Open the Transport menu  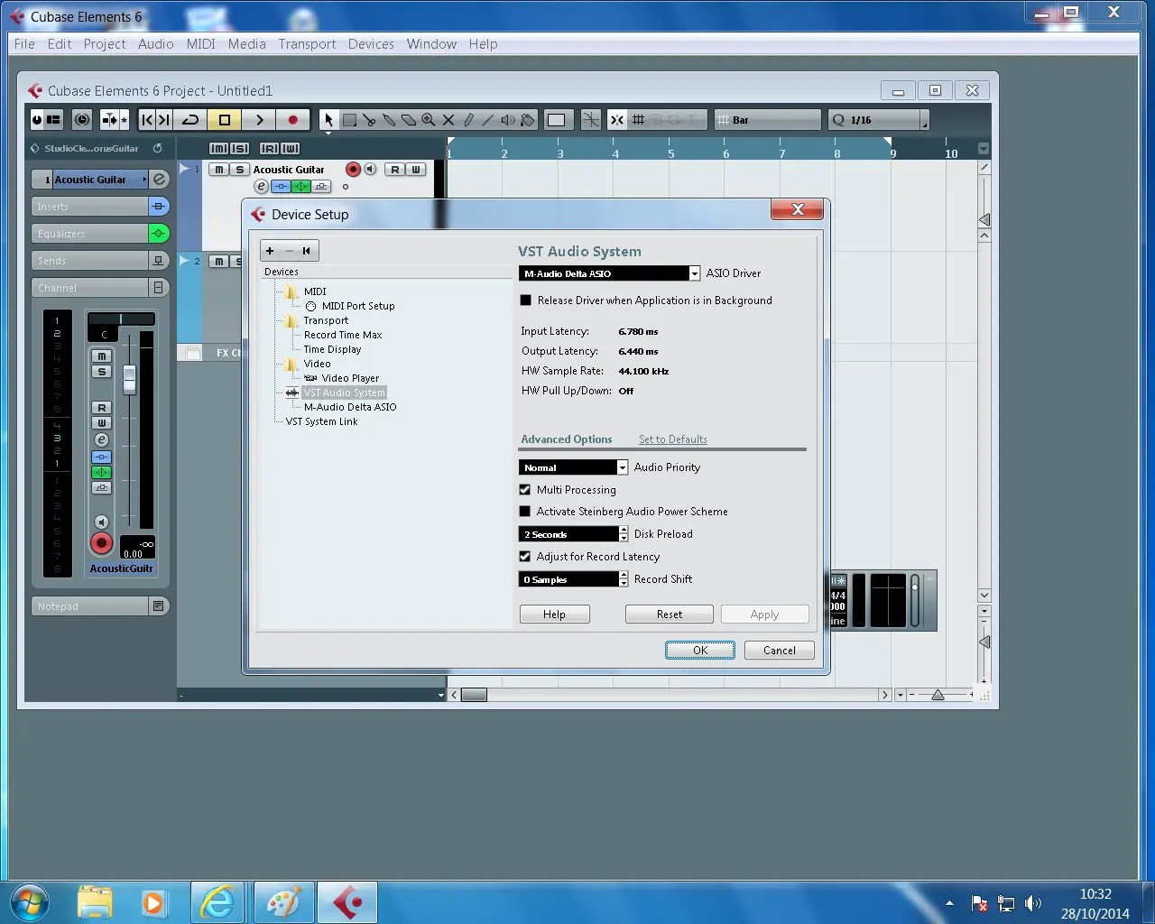[307, 44]
